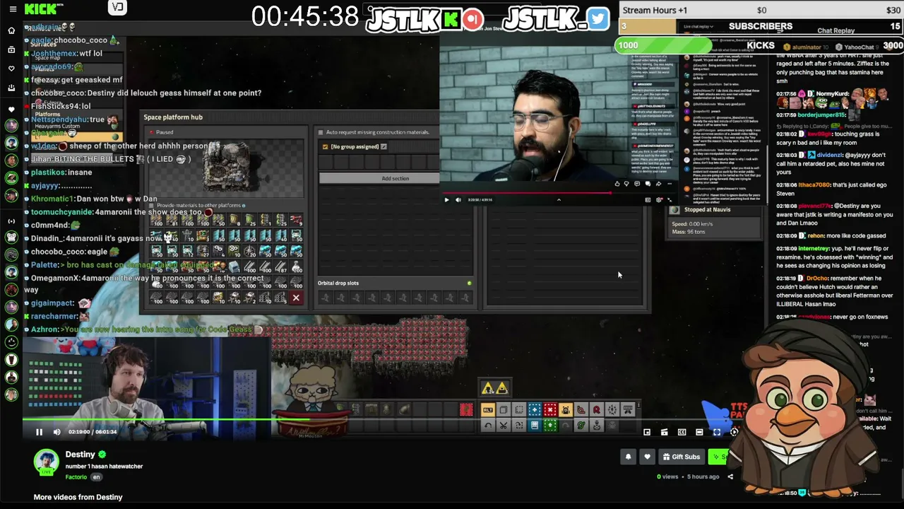Toggle 'Provide materials to other platforms' checkbox
This screenshot has height=509, width=904.
pyautogui.click(x=151, y=206)
